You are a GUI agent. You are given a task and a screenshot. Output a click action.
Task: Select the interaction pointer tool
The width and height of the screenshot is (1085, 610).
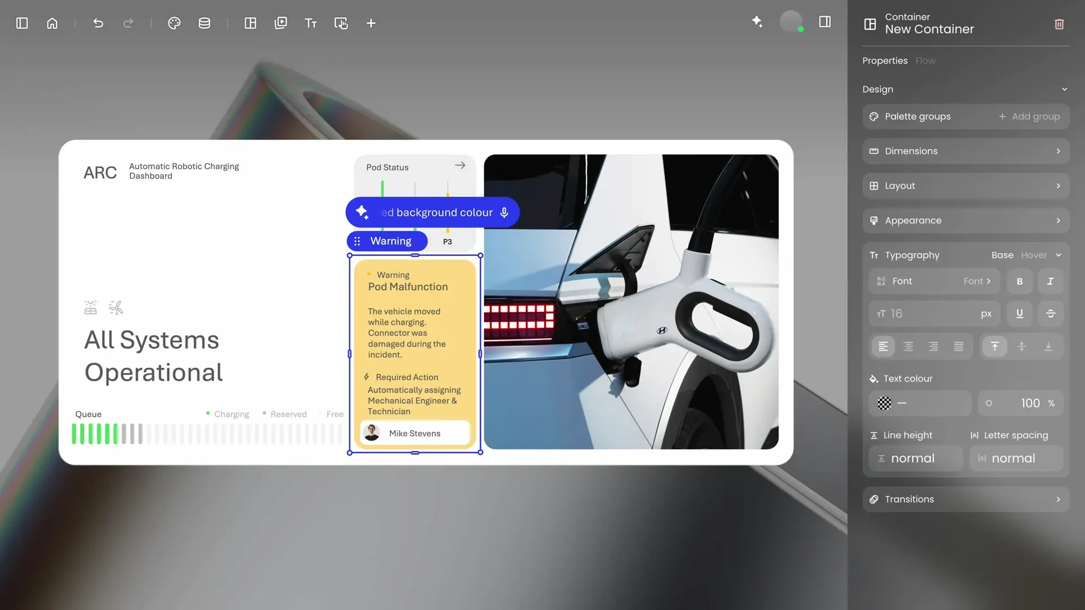click(341, 23)
